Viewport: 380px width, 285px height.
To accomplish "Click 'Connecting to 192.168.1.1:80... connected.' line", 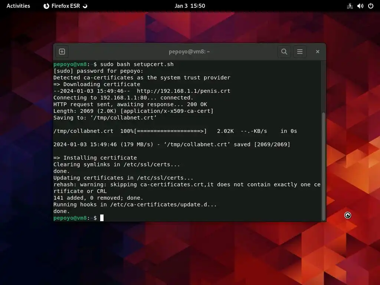I will tap(123, 98).
